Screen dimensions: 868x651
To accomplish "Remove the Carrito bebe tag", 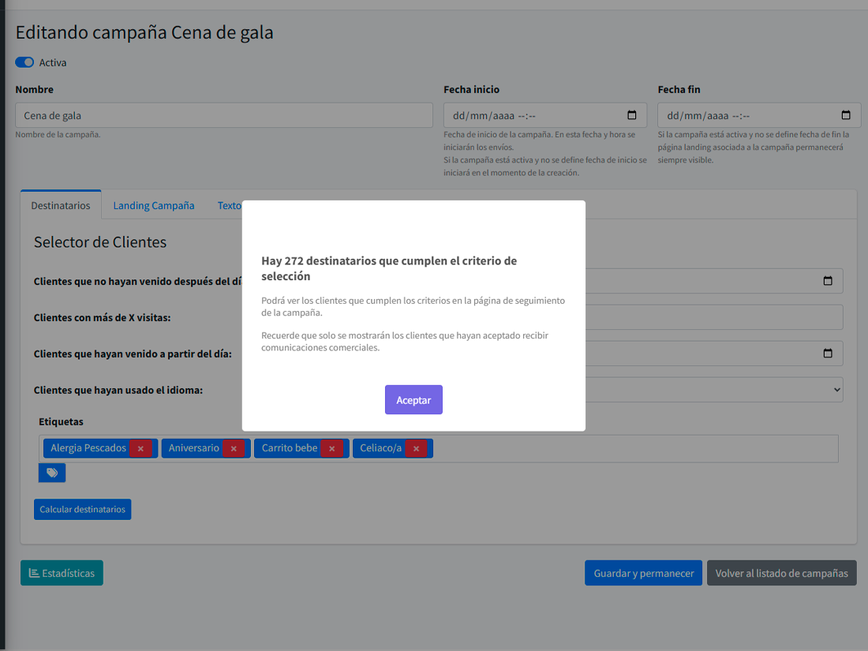I will [x=331, y=448].
